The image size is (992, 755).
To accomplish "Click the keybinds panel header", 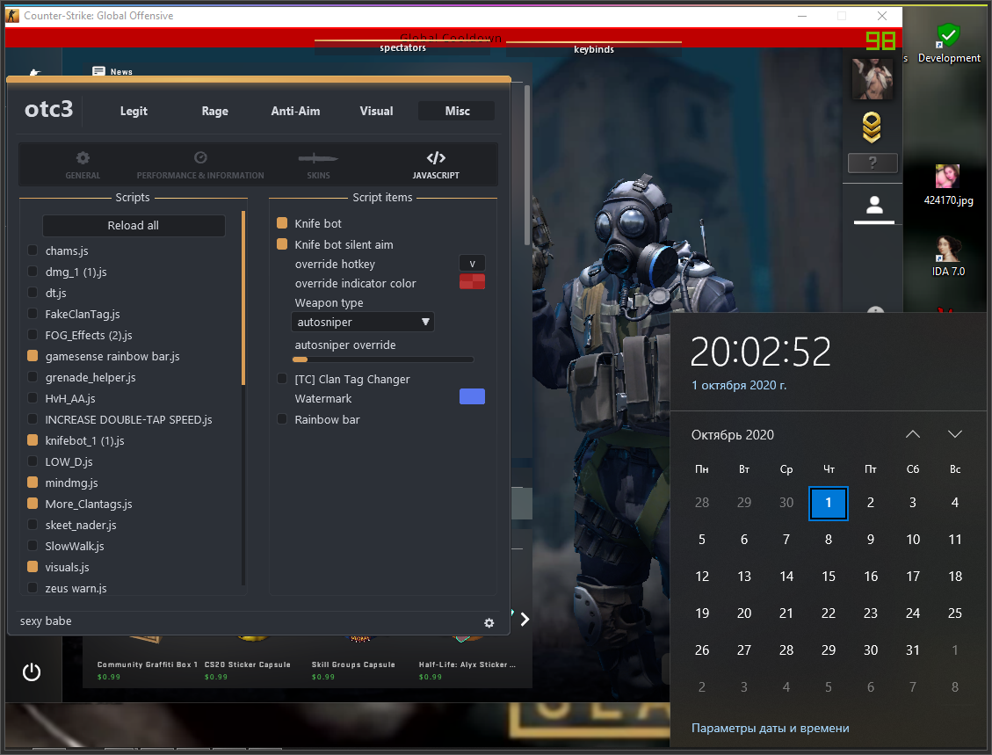I will 593,49.
